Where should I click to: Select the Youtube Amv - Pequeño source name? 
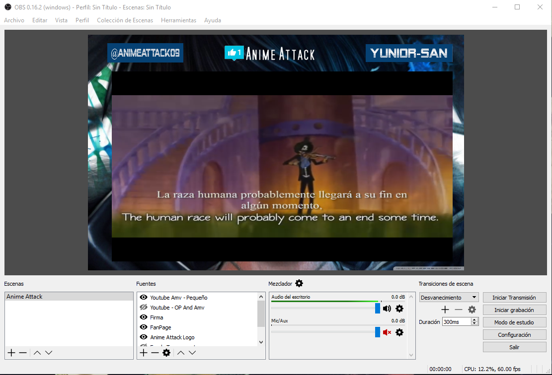coord(179,297)
